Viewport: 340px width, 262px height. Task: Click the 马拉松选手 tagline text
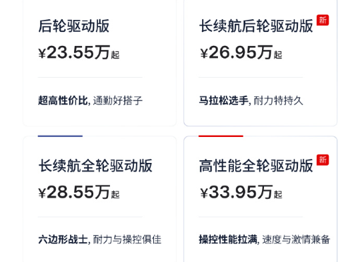click(224, 100)
